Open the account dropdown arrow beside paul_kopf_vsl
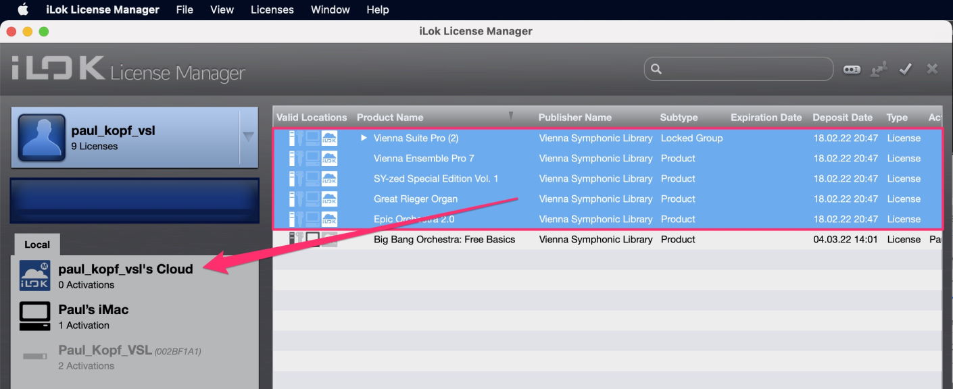The image size is (953, 389). click(248, 136)
